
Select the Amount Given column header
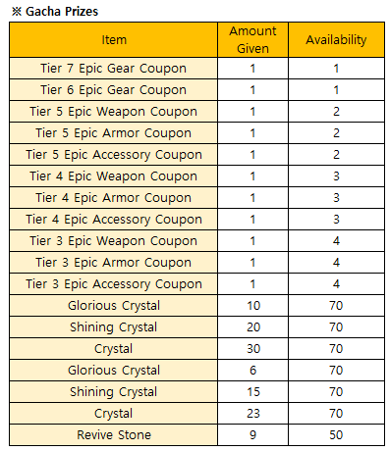(252, 40)
